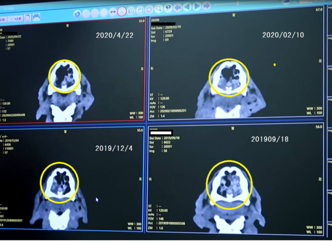This screenshot has height=242, width=332.
Task: Select the line measurement ruler tool
Action: click(86, 14)
